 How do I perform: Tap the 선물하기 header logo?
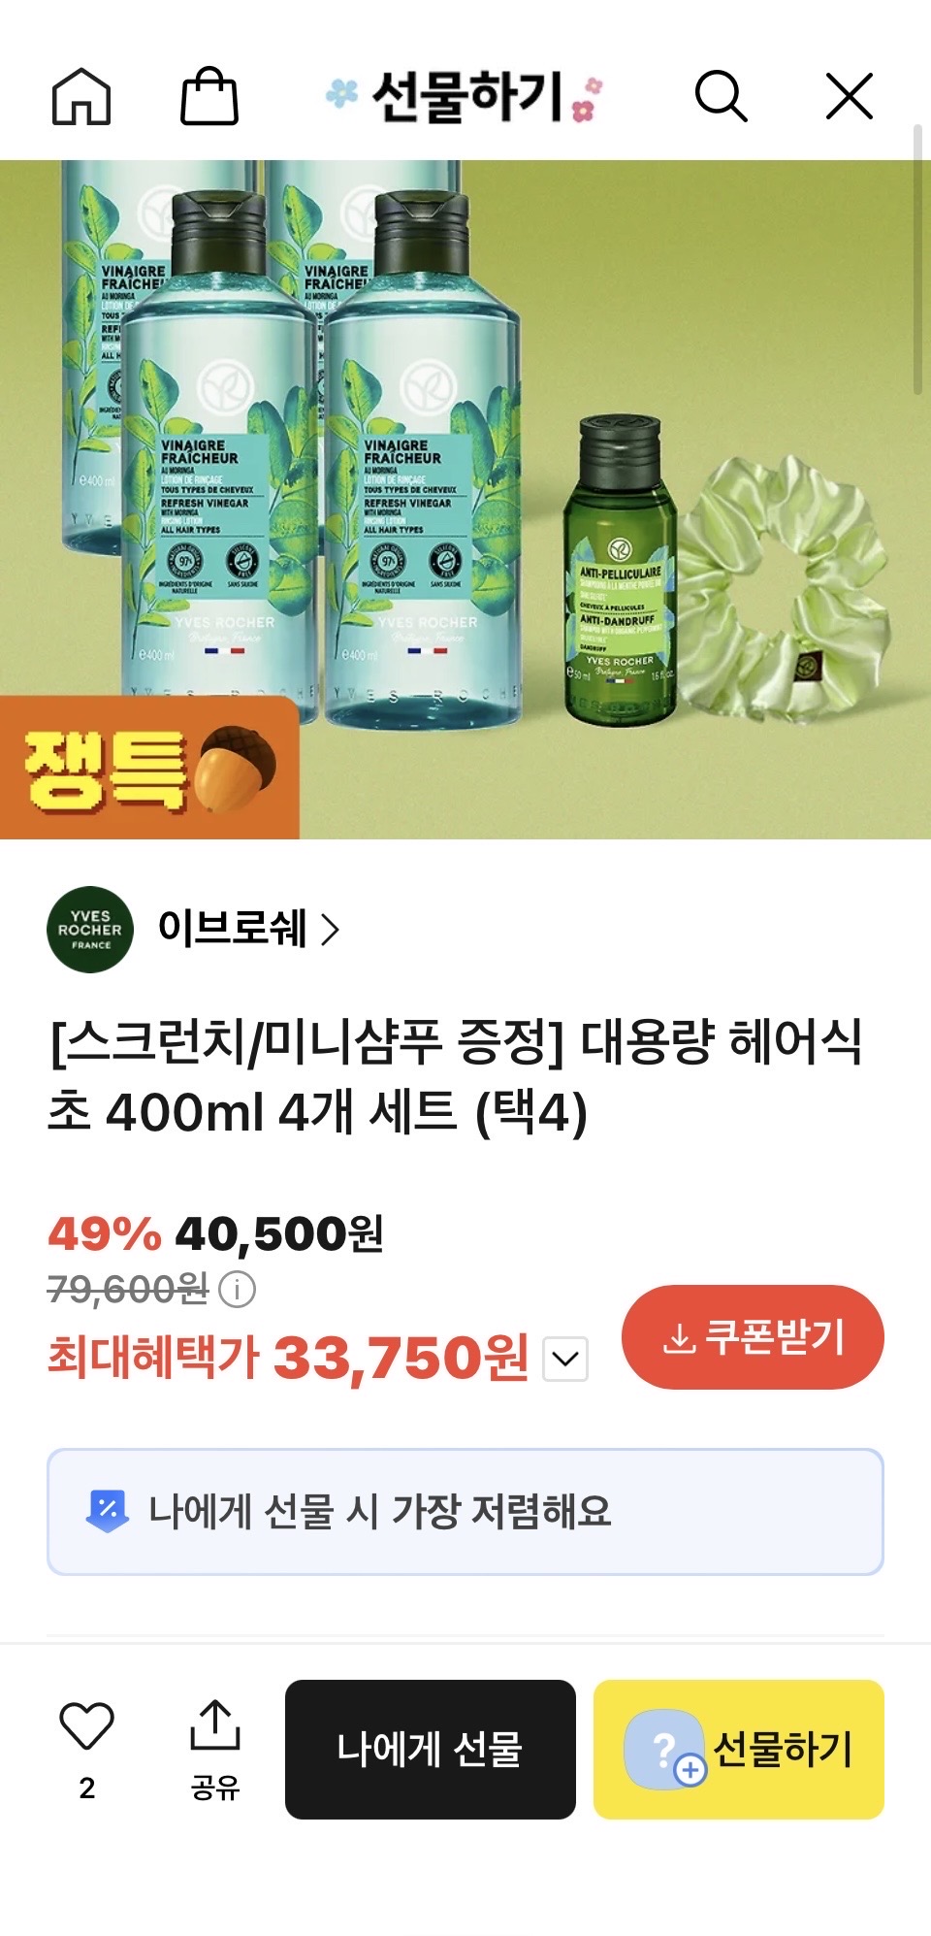click(465, 97)
